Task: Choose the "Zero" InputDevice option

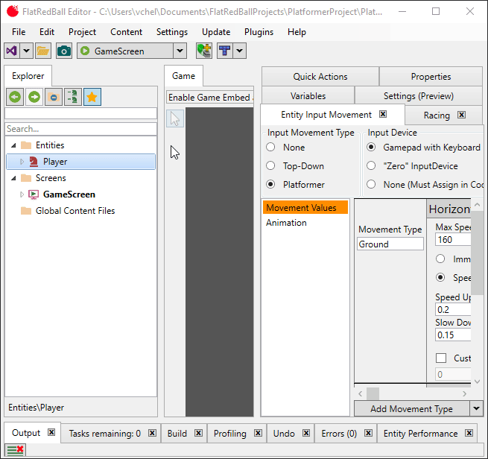Action: pos(371,166)
